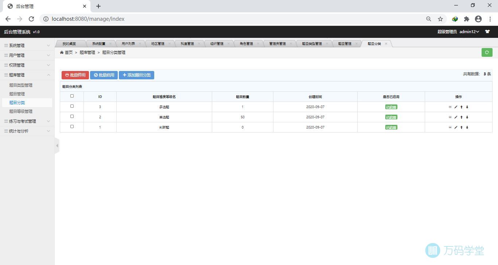This screenshot has width=498, height=265.
Task: Click the green refresh icon button
Action: click(487, 52)
